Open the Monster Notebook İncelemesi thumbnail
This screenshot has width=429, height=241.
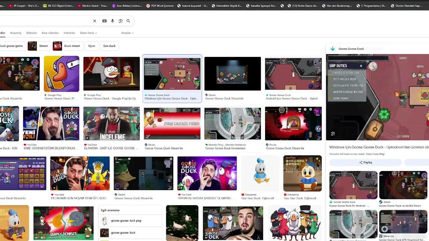coord(233,124)
